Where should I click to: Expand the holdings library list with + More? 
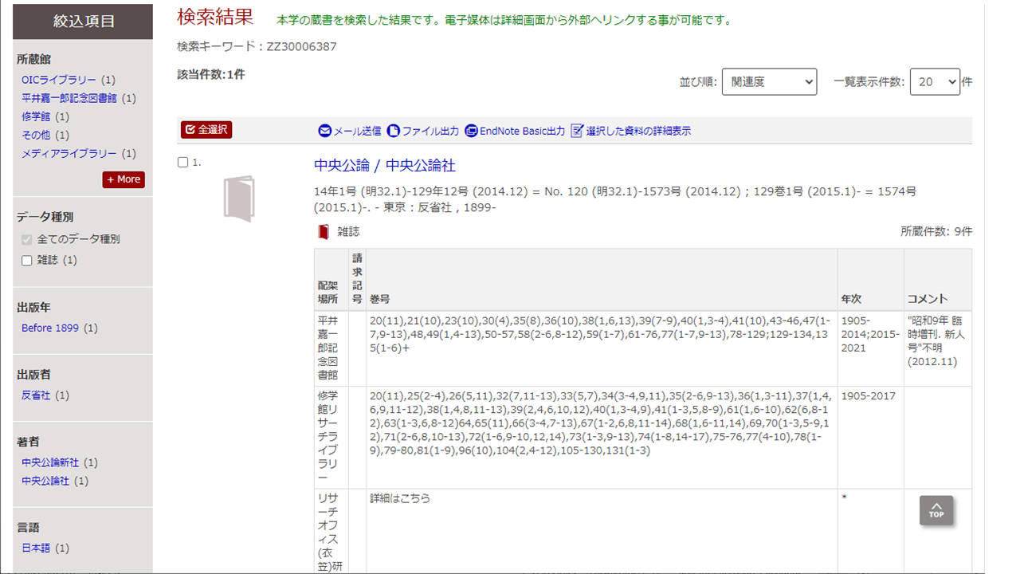click(x=124, y=179)
